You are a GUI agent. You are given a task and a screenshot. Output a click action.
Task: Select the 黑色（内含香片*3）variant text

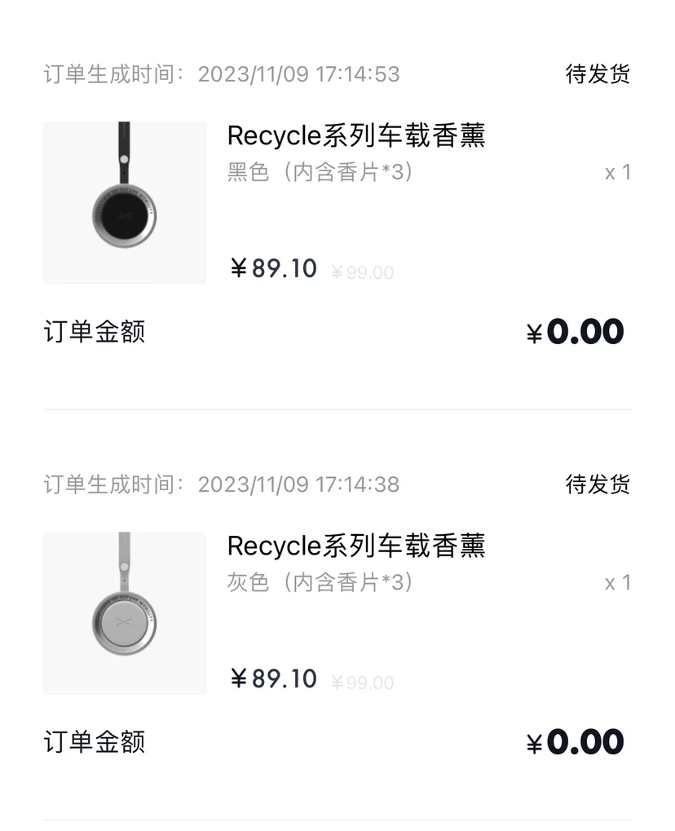pos(320,172)
